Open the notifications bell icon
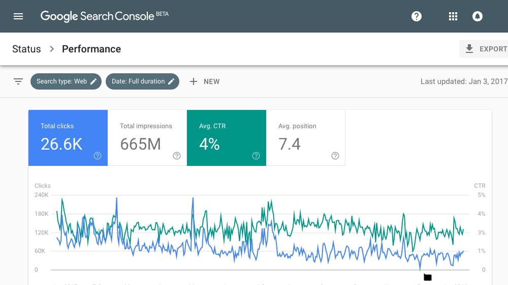Viewport: 508px width, 285px height. (477, 16)
